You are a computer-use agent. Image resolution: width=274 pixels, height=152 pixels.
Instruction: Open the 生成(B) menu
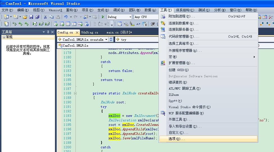tap(103, 10)
